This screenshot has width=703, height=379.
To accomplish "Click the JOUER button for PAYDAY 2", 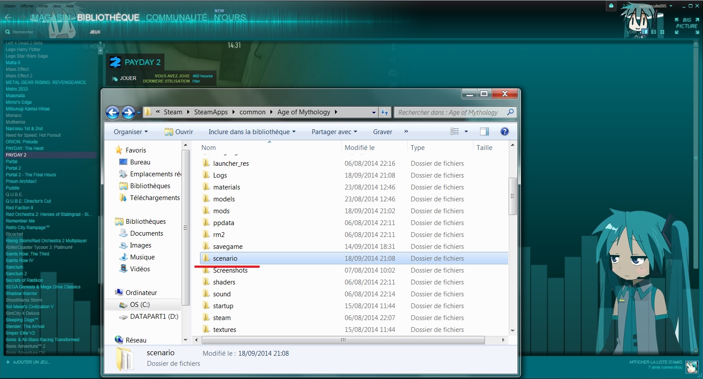I will [x=124, y=78].
